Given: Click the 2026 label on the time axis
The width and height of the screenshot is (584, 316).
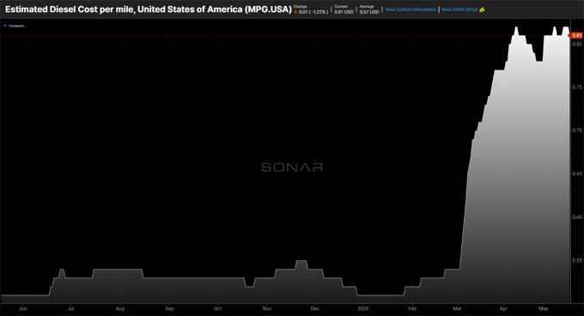Looking at the screenshot, I should coord(362,308).
